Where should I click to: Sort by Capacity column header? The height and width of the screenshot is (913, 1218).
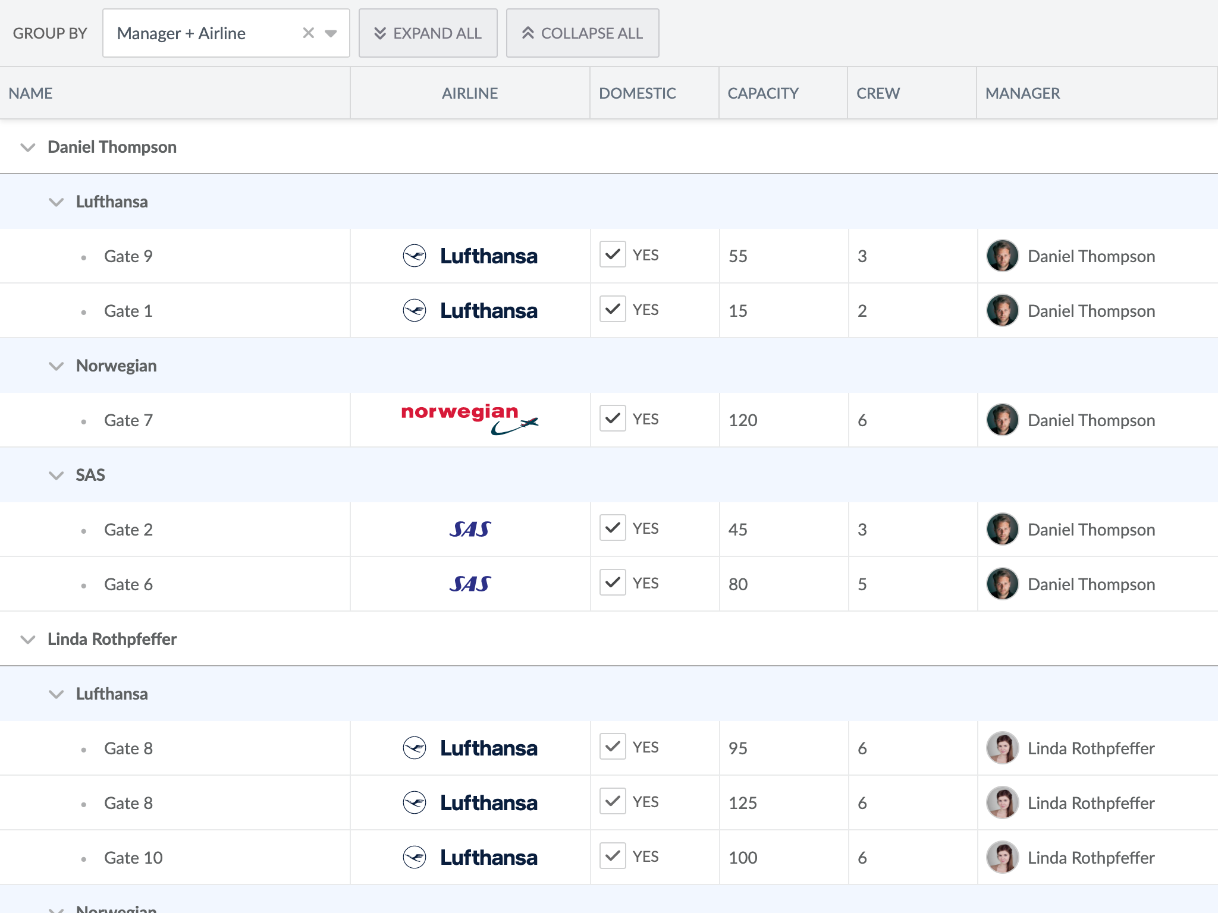(x=763, y=93)
